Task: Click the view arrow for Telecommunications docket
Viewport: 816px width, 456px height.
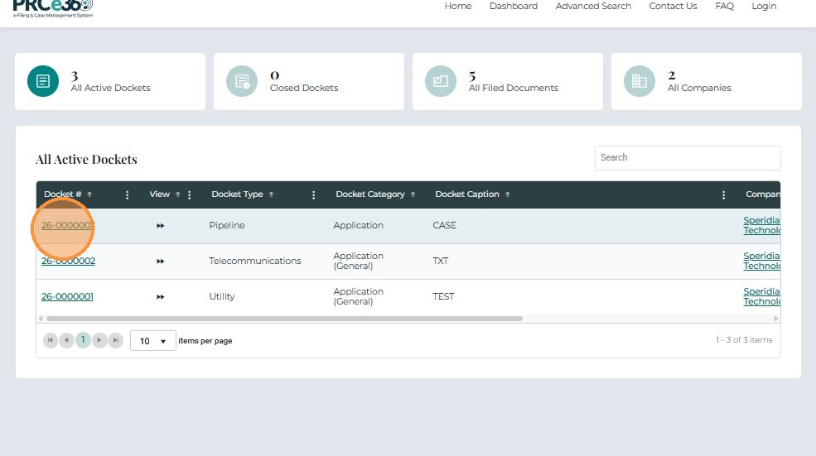Action: 160,262
